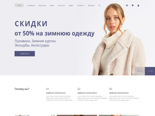Open the Химчистка navigation link

coord(61,6)
